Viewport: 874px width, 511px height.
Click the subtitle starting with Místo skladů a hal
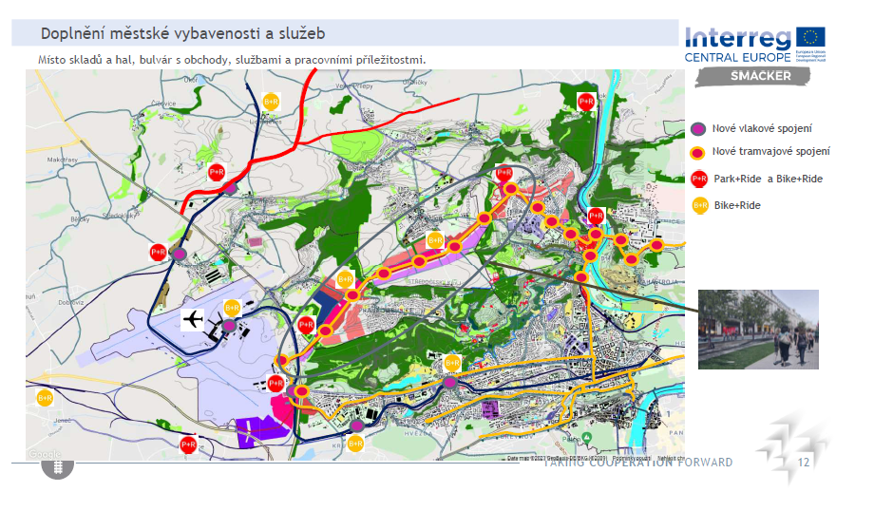click(x=232, y=60)
